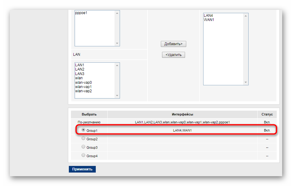Click the По-умолчанию row label
Image resolution: width=292 pixels, height=186 pixels.
[x=89, y=122]
